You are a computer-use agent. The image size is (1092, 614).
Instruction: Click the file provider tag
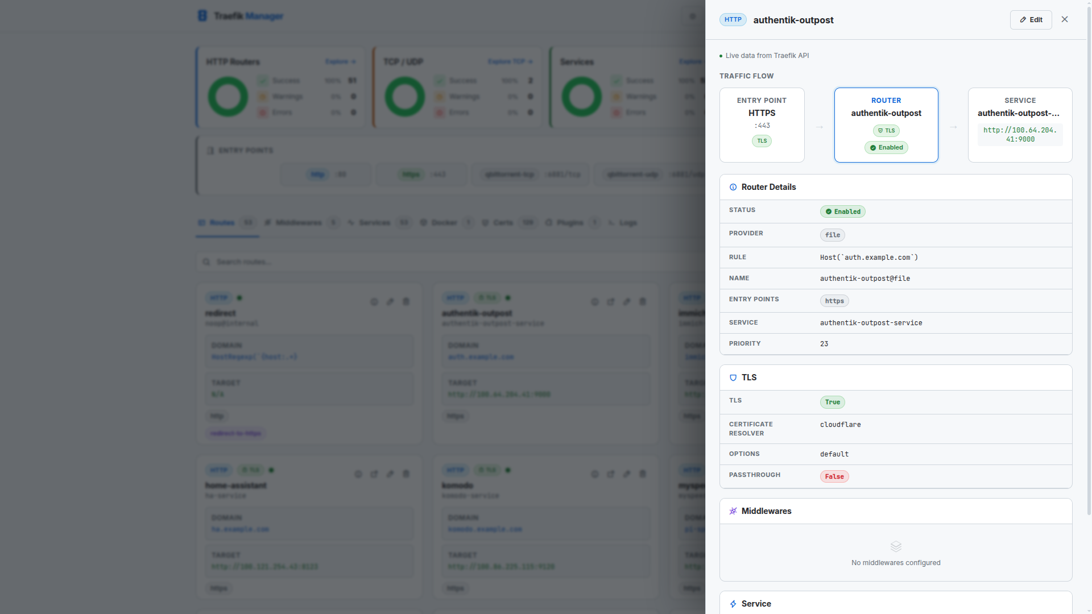(x=832, y=235)
